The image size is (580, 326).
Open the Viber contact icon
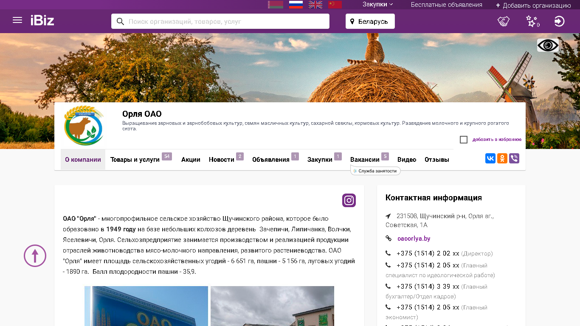514,158
